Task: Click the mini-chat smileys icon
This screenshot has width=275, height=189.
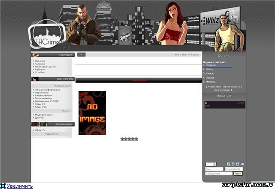Action: pyautogui.click(x=233, y=164)
